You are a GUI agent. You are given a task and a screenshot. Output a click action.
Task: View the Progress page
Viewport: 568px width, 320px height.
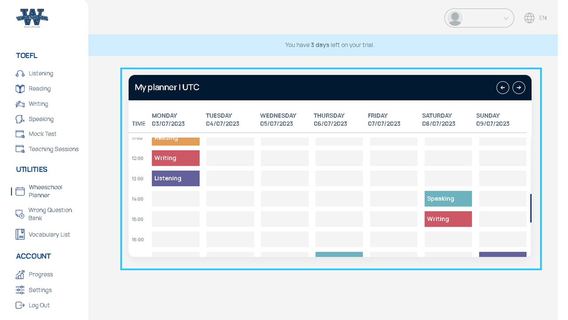tap(41, 274)
